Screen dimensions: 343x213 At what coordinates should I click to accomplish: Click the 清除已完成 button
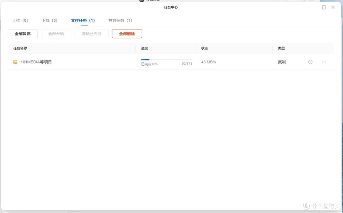click(91, 34)
